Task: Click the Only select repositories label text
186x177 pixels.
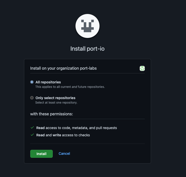Action: click(55, 98)
